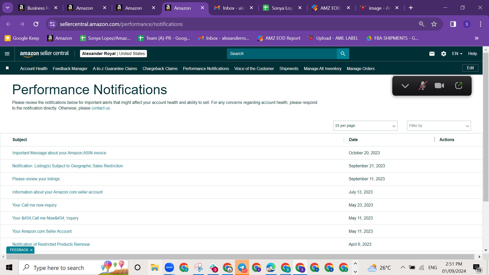Open the 25 per page dropdown

(x=365, y=126)
